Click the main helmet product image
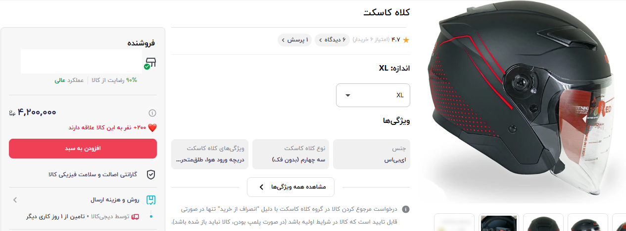Screen dimensions: 626x231 (x=520, y=104)
